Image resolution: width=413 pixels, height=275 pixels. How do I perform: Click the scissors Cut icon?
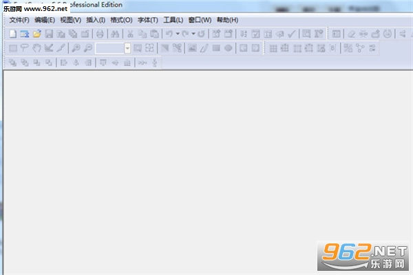pos(130,34)
